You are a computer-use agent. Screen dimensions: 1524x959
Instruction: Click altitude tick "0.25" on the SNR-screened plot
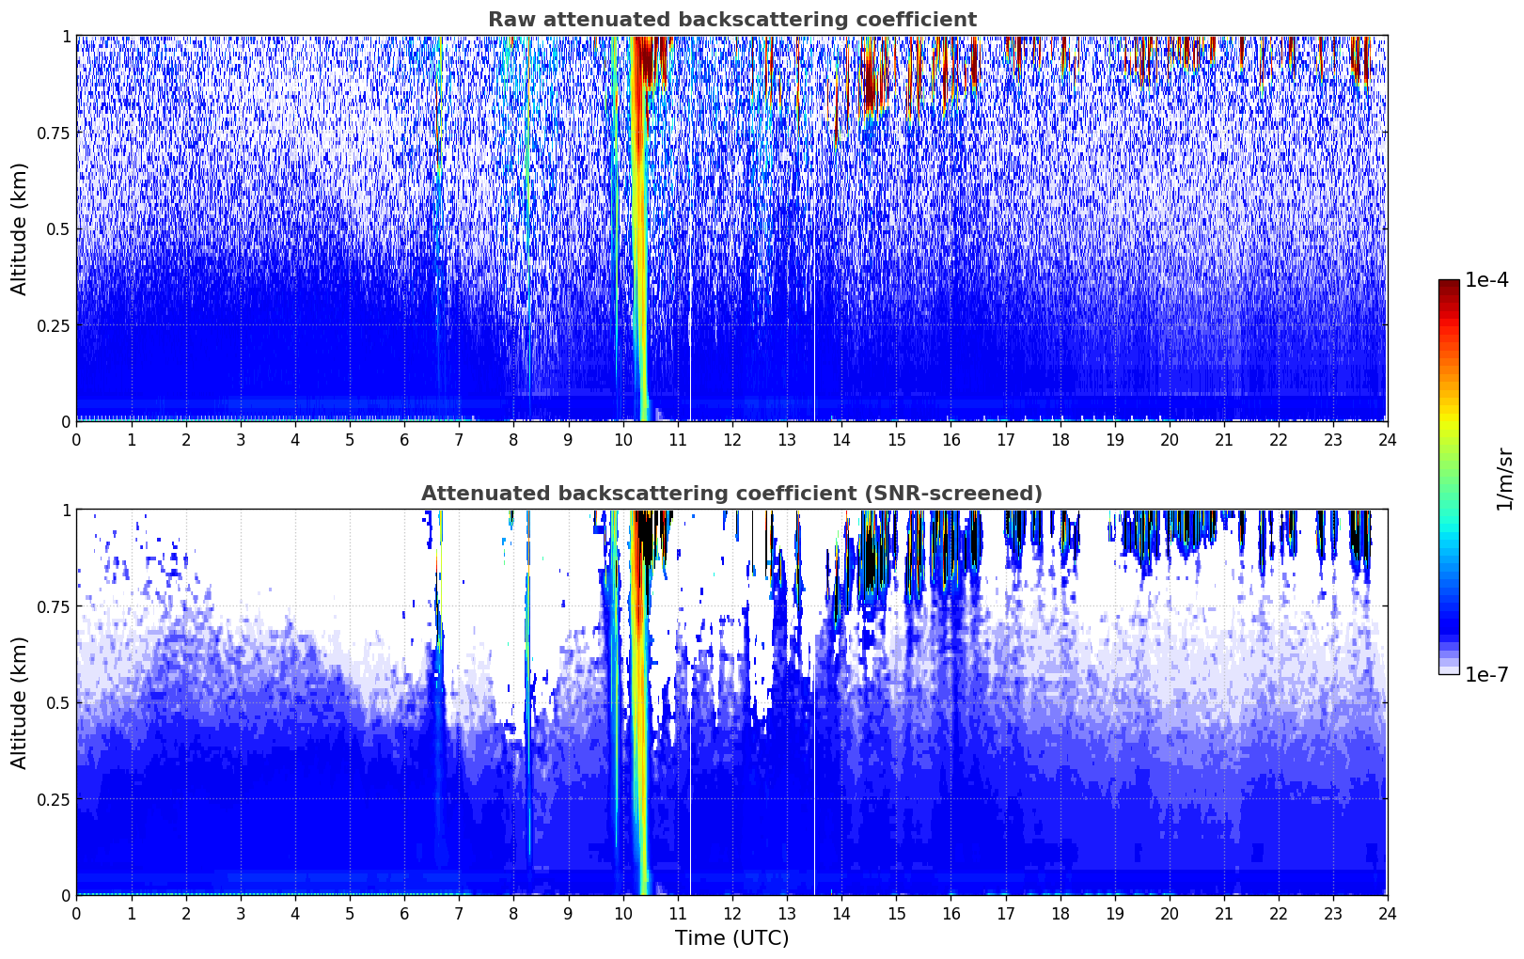tap(54, 799)
